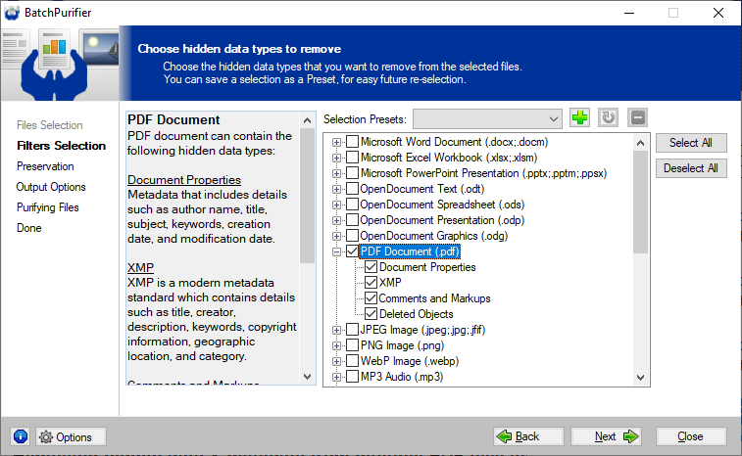Proceed with the Next button
Viewport: 742px width, 456px height.
click(x=606, y=436)
